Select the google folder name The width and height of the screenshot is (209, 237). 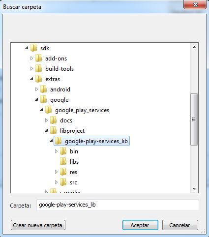(x=60, y=100)
